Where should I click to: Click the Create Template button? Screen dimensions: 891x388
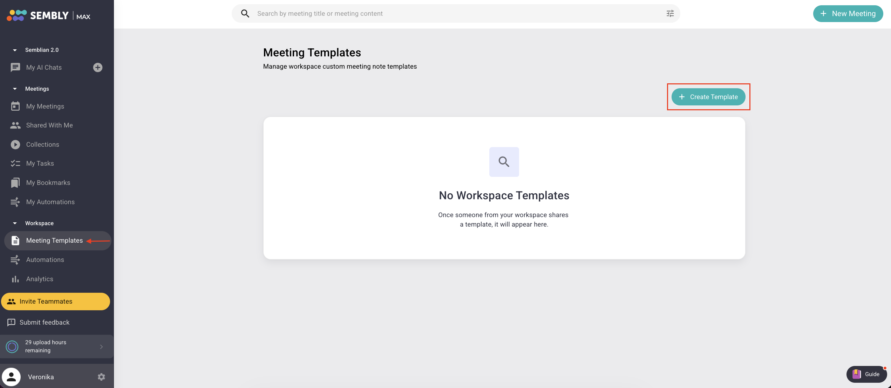708,97
